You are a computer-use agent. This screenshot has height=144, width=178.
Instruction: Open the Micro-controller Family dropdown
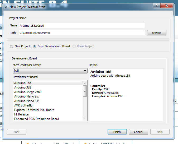50,71
